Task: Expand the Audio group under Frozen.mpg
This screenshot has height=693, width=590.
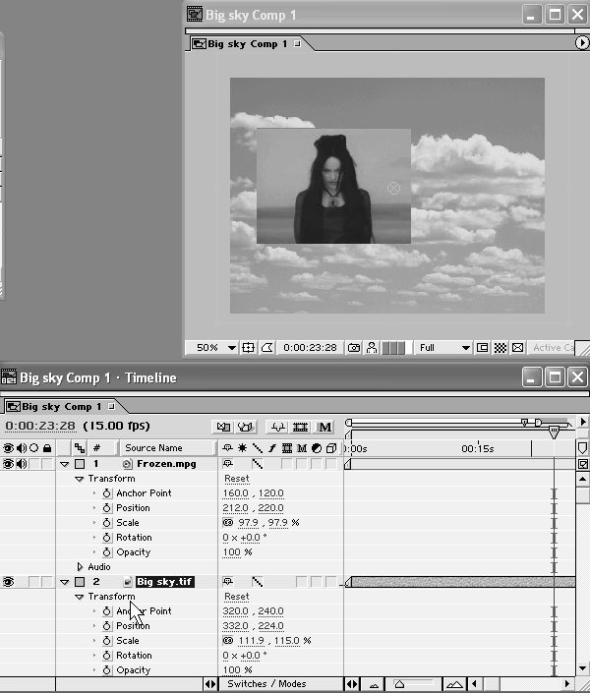Action: coord(81,567)
